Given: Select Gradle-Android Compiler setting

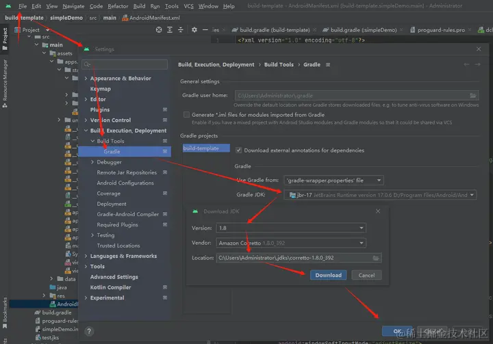Looking at the screenshot, I should [x=127, y=214].
